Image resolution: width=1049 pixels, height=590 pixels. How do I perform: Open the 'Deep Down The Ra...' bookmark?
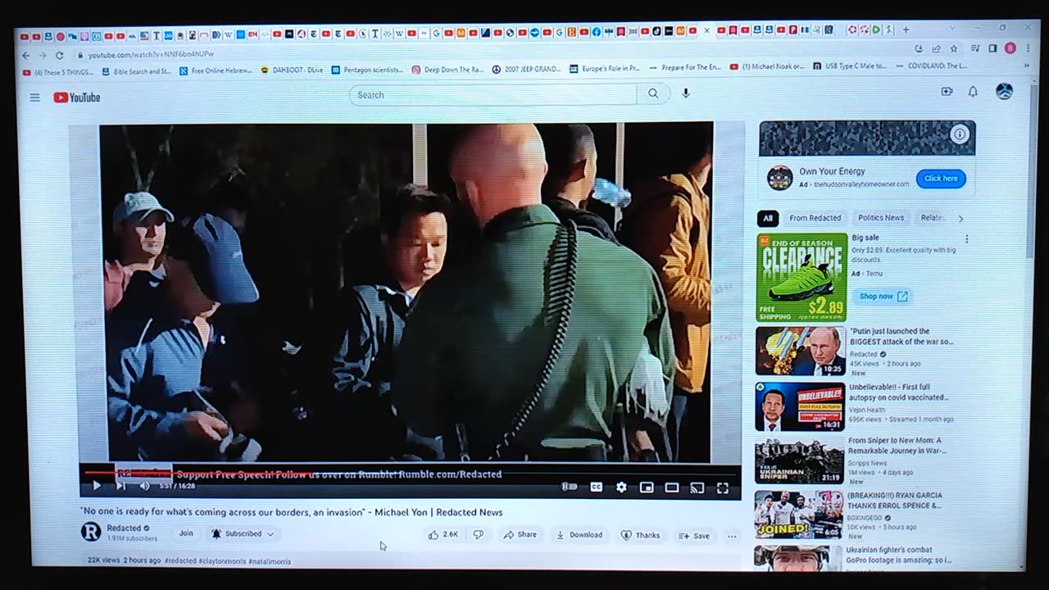click(x=447, y=70)
